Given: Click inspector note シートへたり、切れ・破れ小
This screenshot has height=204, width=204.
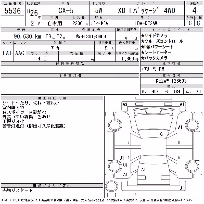Looking at the screenshot, I should pyautogui.click(x=31, y=103).
